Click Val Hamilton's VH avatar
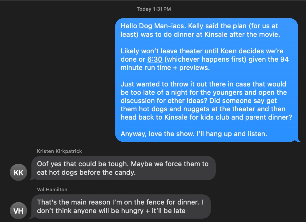306x222 pixels. point(19,211)
